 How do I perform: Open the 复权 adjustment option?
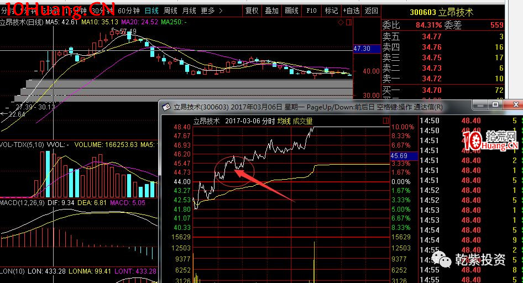tap(252, 11)
